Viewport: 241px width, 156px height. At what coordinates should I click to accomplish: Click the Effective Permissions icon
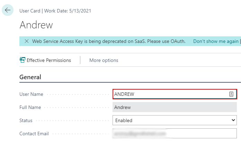[x=23, y=60]
